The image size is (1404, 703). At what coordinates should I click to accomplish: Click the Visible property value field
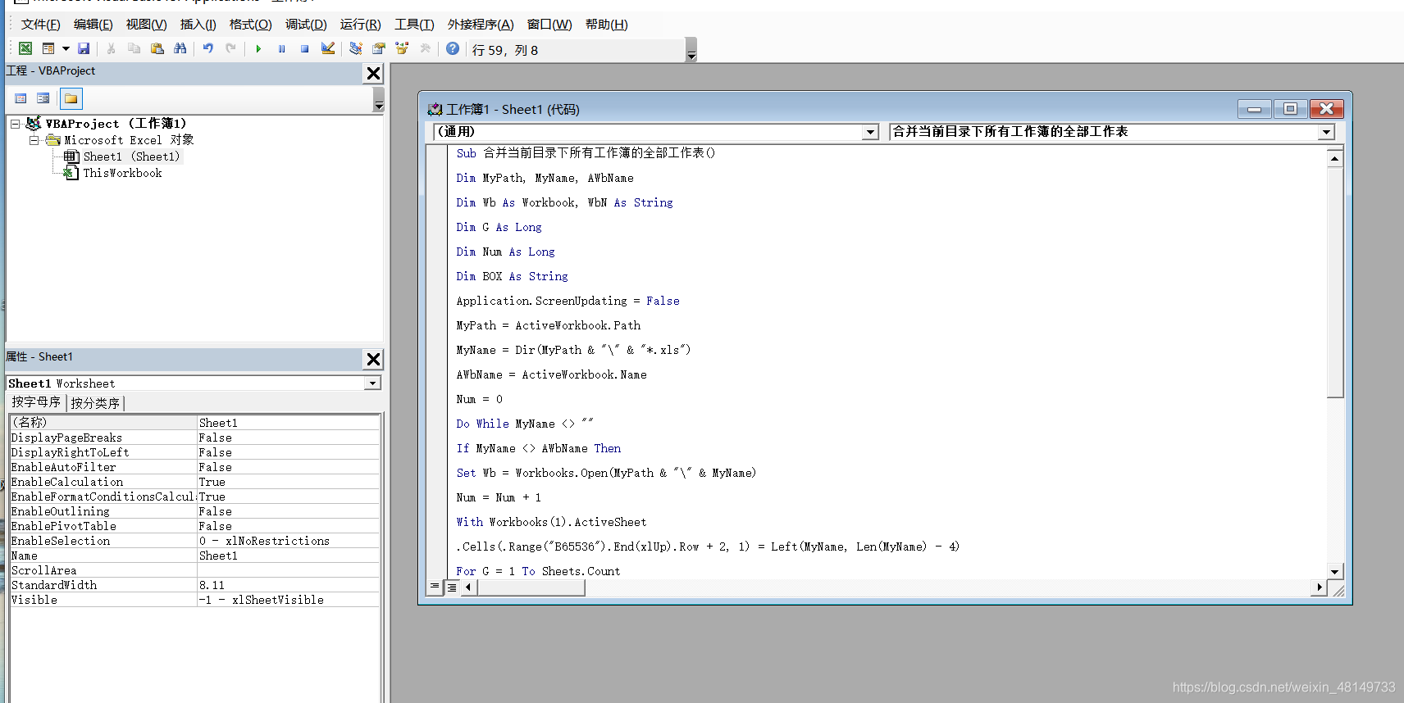pyautogui.click(x=288, y=600)
